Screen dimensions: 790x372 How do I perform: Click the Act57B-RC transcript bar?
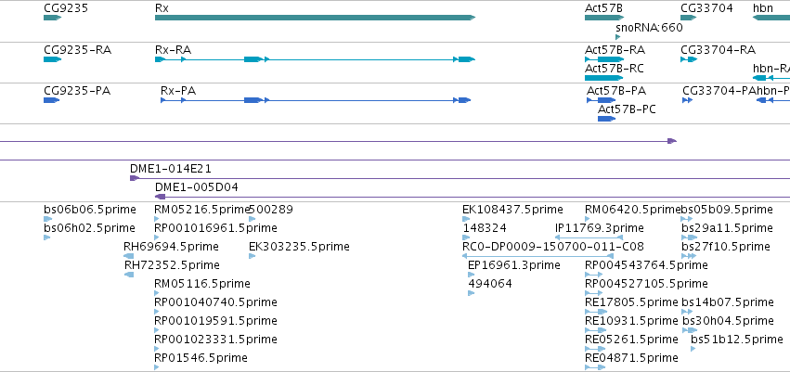(x=604, y=78)
